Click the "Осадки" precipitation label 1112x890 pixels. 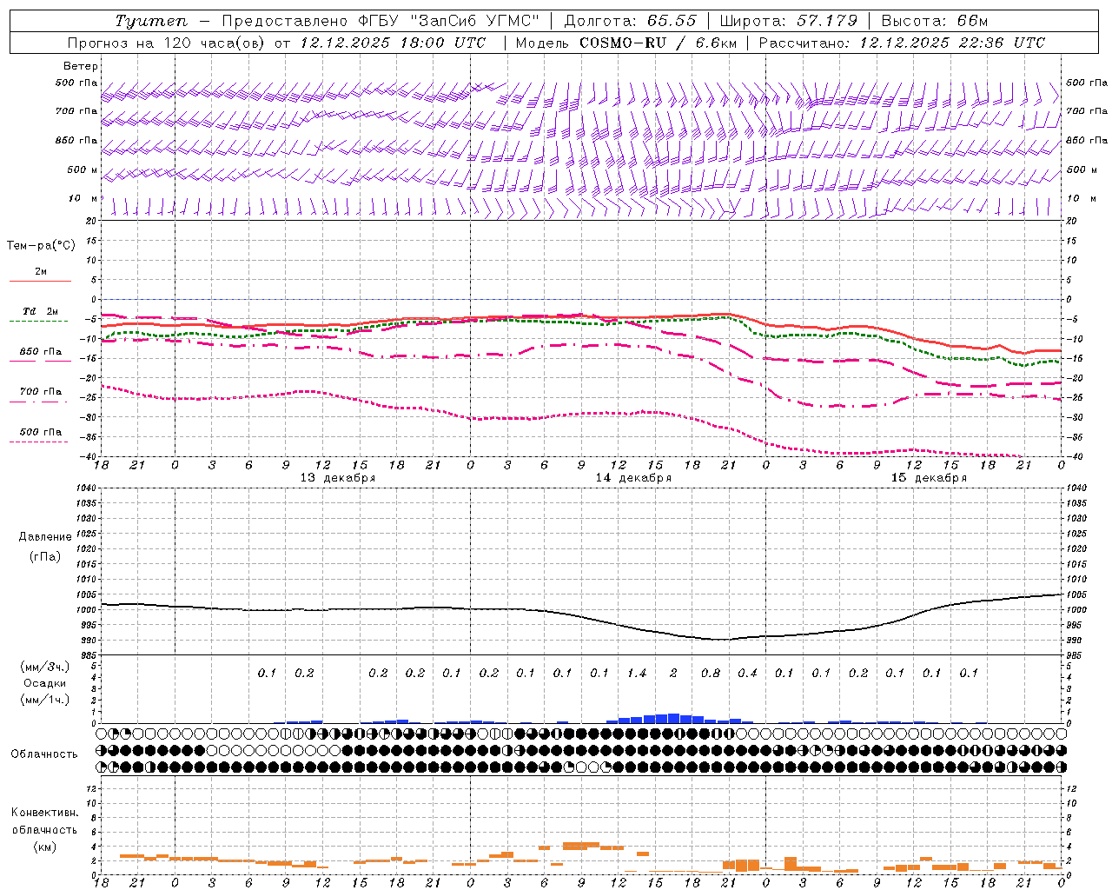[x=45, y=683]
